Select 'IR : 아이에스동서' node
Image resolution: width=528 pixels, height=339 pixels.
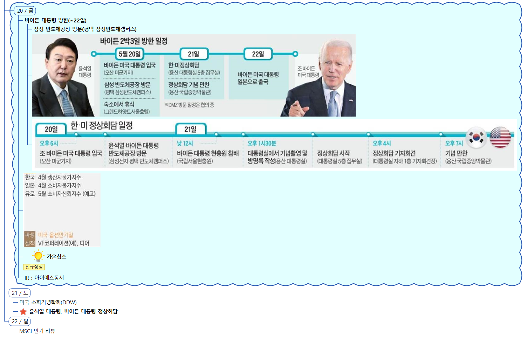44,278
